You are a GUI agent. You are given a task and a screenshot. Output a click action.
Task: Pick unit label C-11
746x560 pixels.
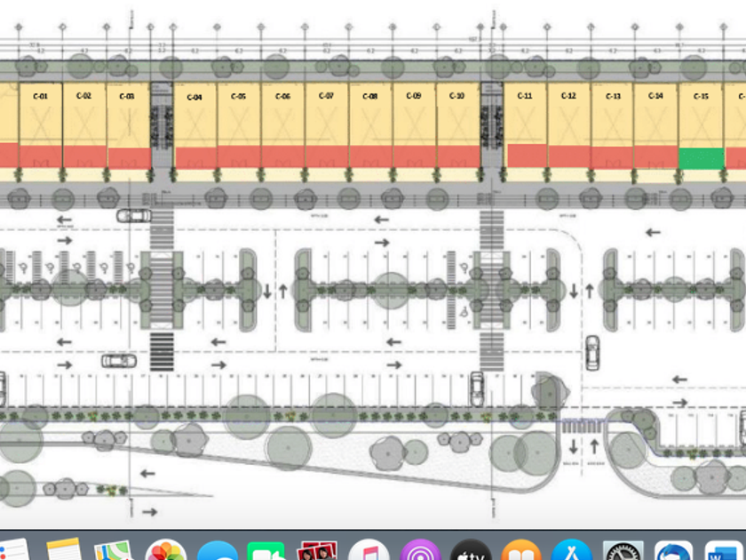coord(525,96)
